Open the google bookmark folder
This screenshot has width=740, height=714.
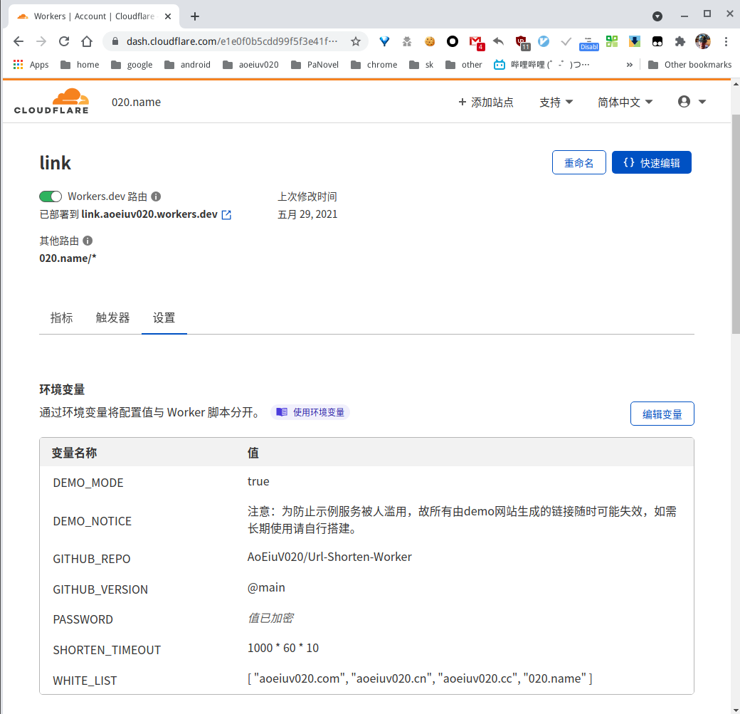[132, 65]
